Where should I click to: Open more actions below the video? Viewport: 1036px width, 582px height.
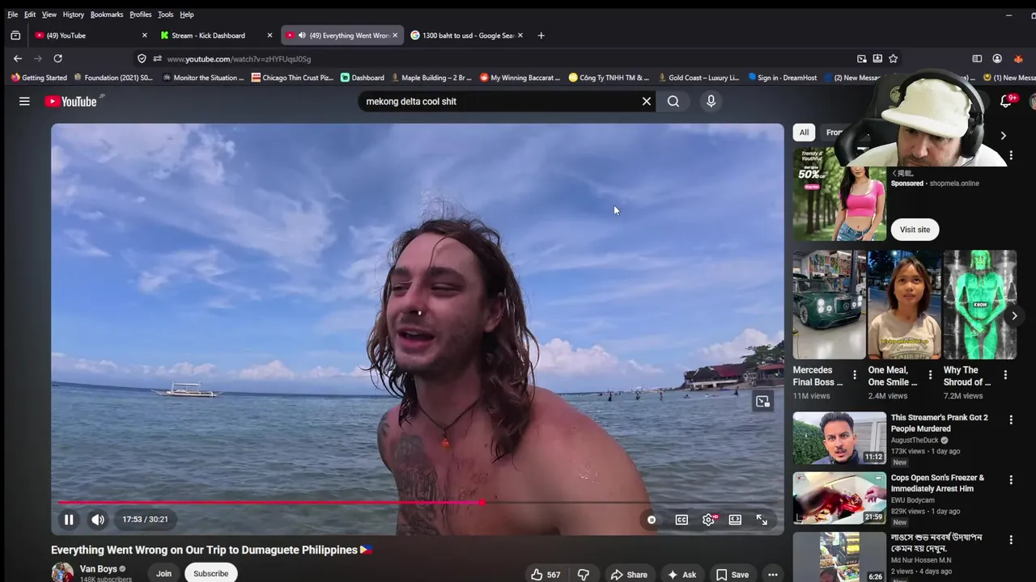click(773, 575)
